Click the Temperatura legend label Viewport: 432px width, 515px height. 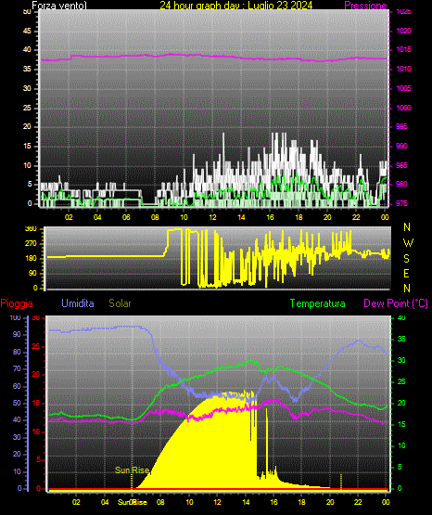tap(318, 303)
